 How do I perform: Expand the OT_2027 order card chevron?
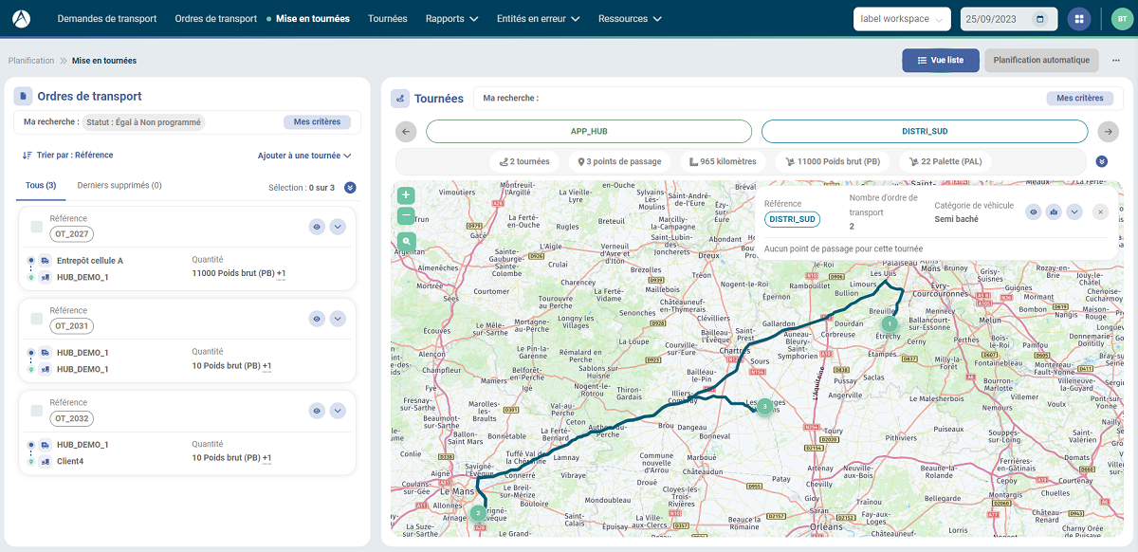point(338,227)
